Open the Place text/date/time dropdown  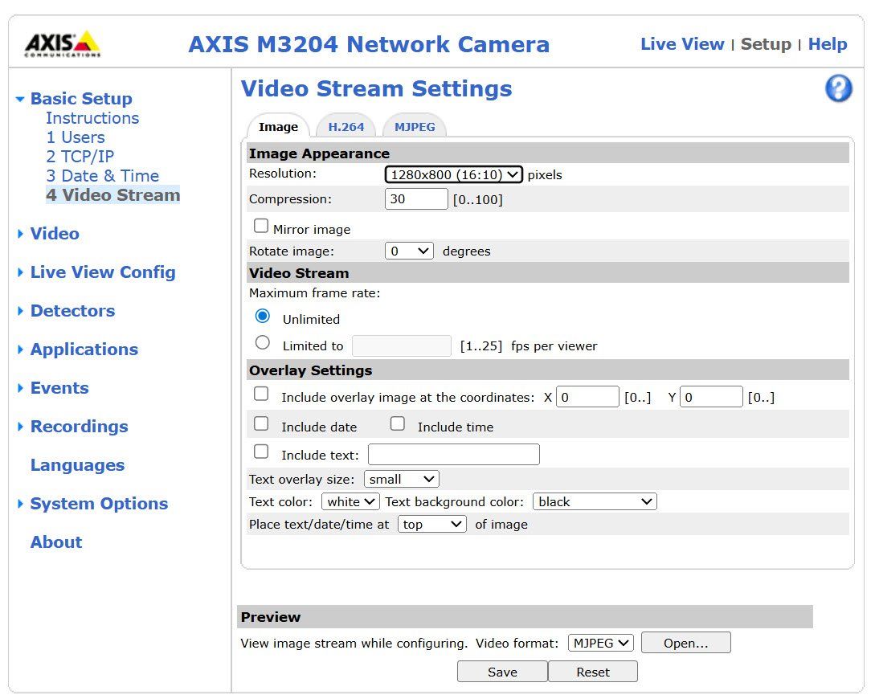tap(431, 523)
